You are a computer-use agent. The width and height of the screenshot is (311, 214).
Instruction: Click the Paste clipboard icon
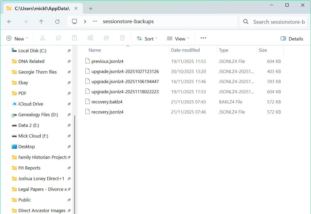(x=74, y=38)
